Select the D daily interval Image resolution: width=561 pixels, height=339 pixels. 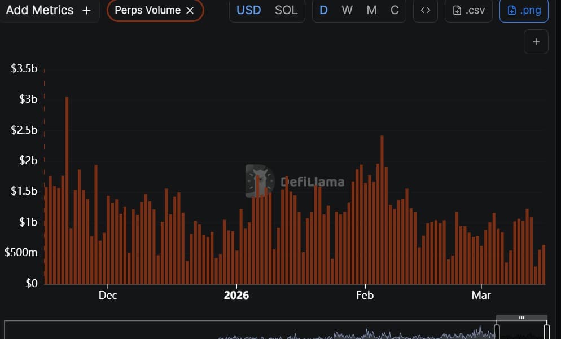coord(323,10)
